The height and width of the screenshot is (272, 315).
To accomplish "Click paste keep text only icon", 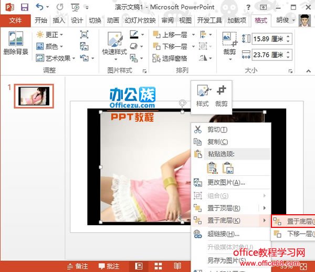I will (212, 168).
